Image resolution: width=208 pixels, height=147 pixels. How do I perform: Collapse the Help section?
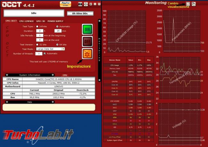[53, 102]
